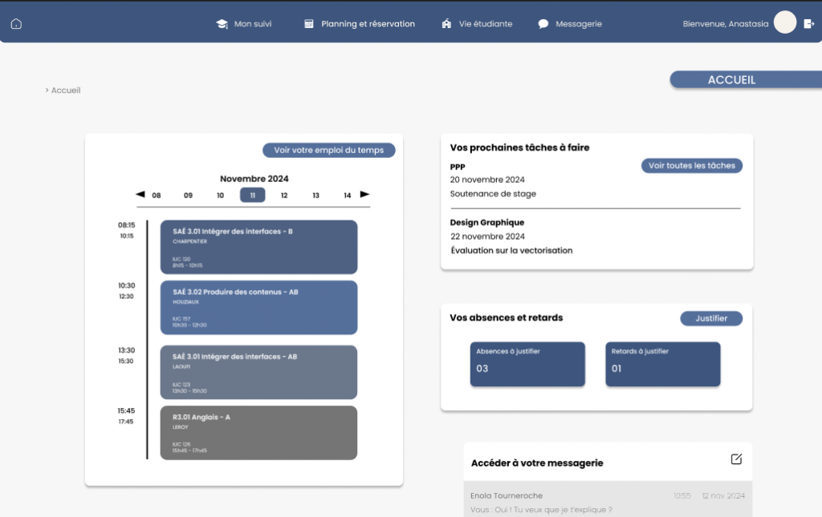822x517 pixels.
Task: Compose a new message with the edit icon
Action: (736, 459)
